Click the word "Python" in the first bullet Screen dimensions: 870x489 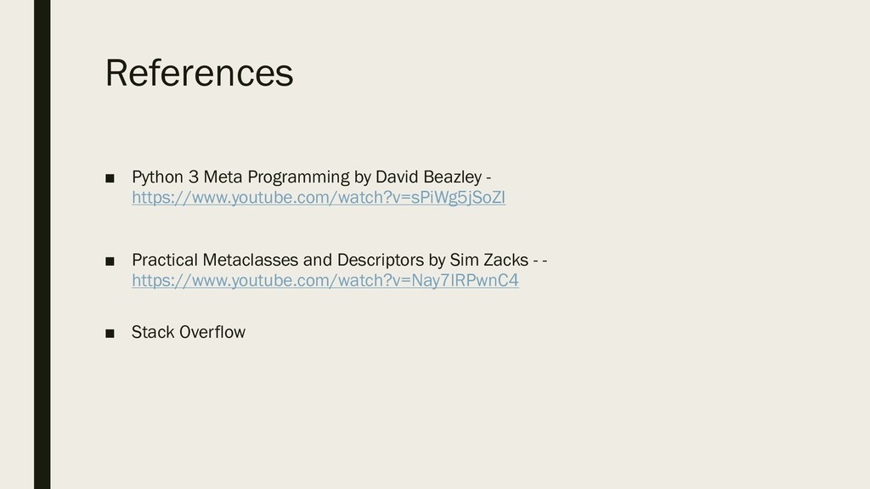[156, 177]
